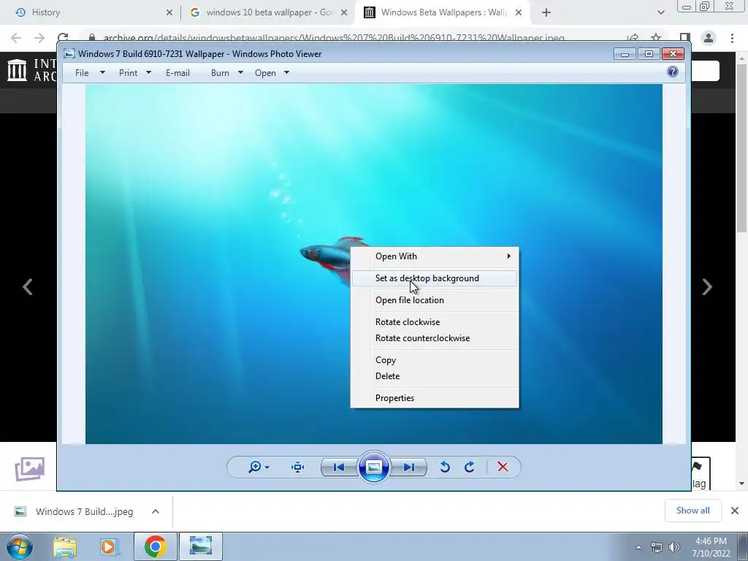Open Chrome tab search chevron
Screen dimensions: 748x561
click(x=660, y=12)
